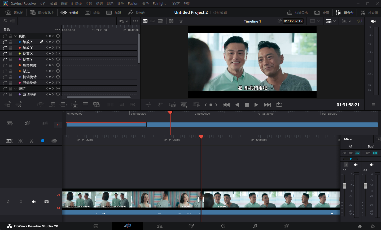Click the place on top icon

(85, 105)
